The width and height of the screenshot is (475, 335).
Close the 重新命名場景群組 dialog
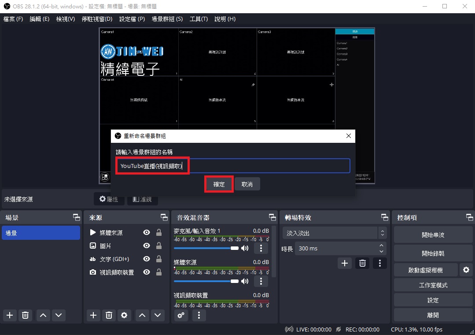tap(349, 136)
